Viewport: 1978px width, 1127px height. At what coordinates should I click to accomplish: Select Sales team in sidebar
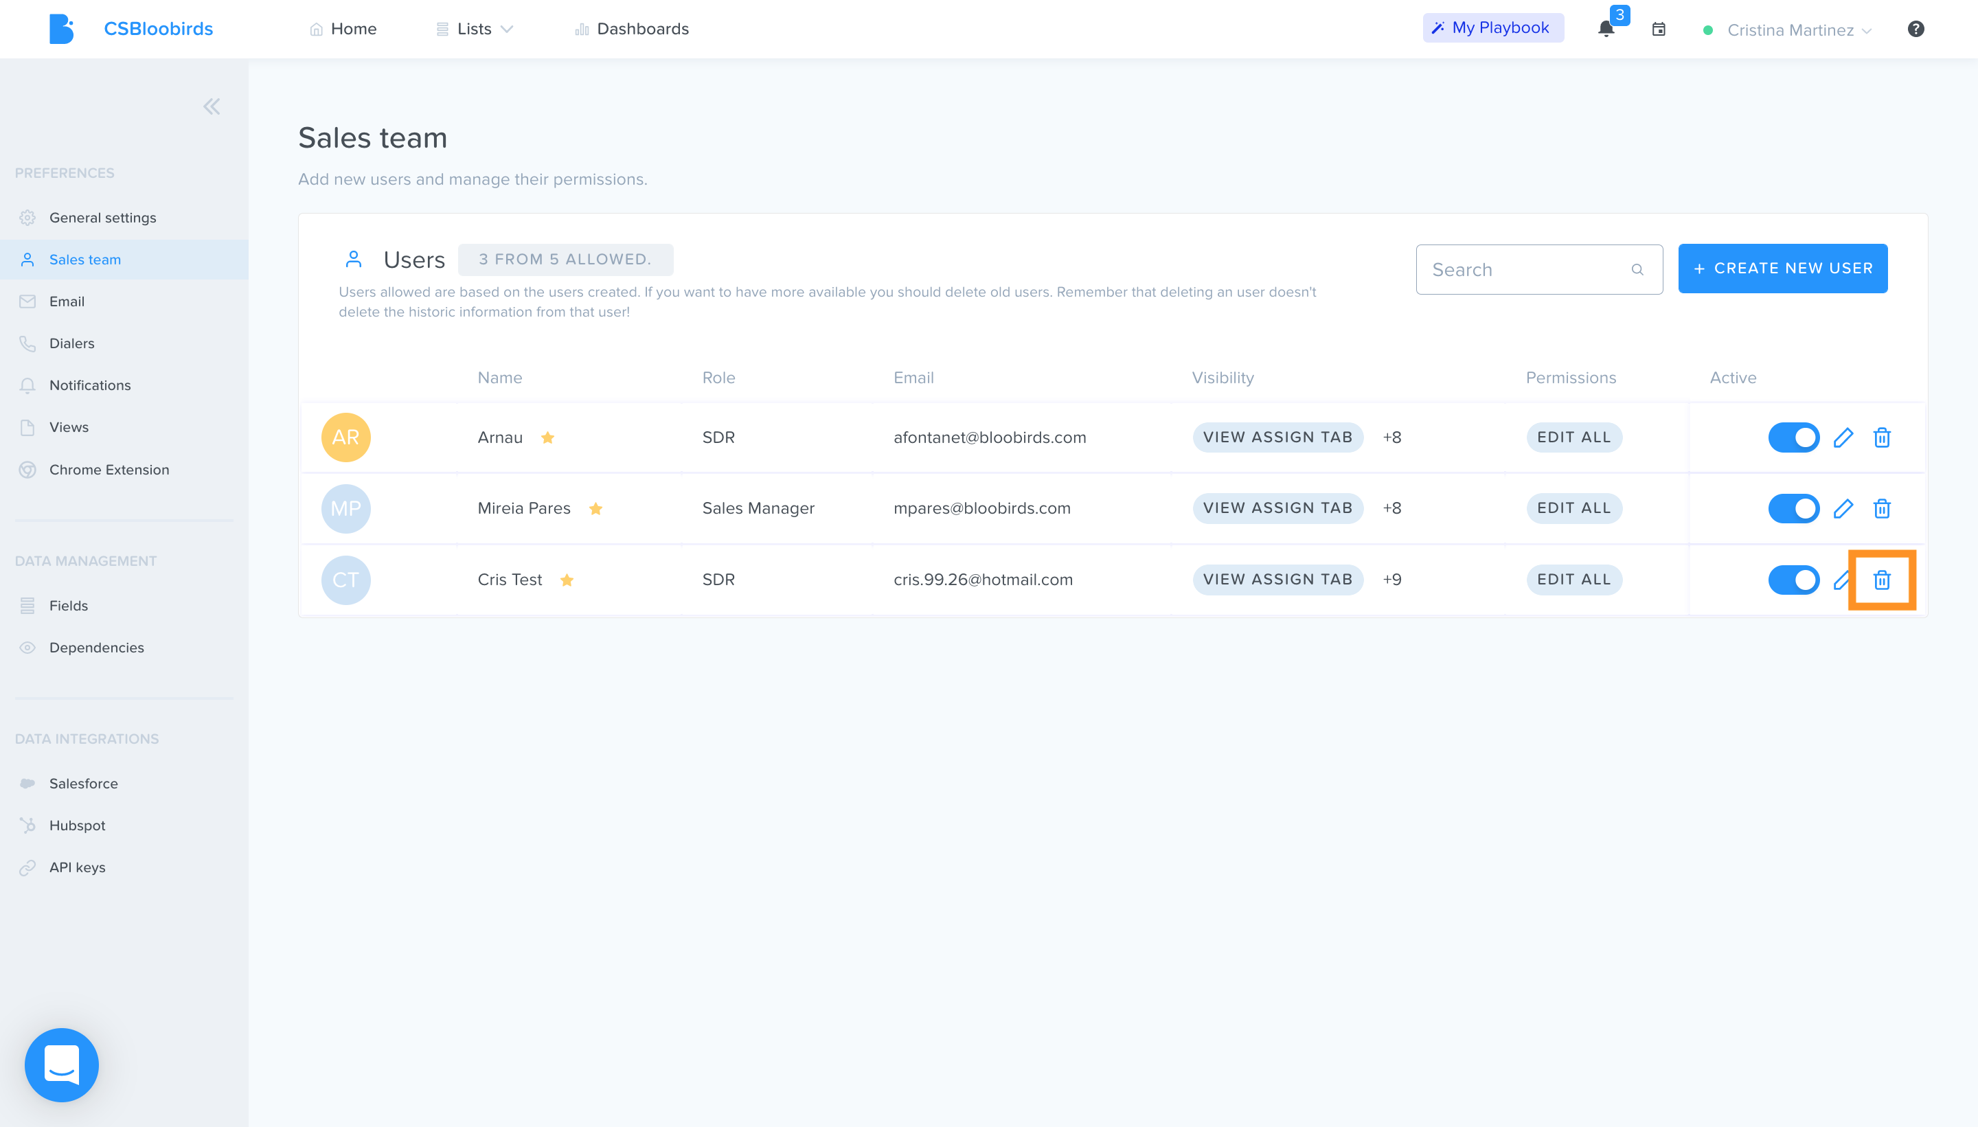tap(124, 260)
